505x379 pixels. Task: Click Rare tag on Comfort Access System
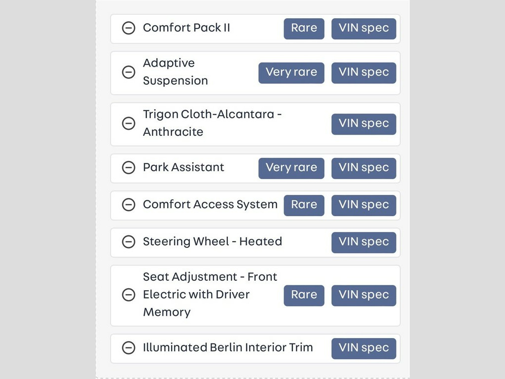304,205
